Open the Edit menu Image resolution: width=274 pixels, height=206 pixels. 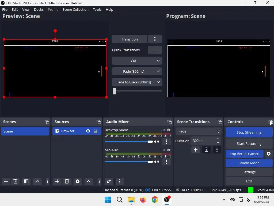click(15, 9)
